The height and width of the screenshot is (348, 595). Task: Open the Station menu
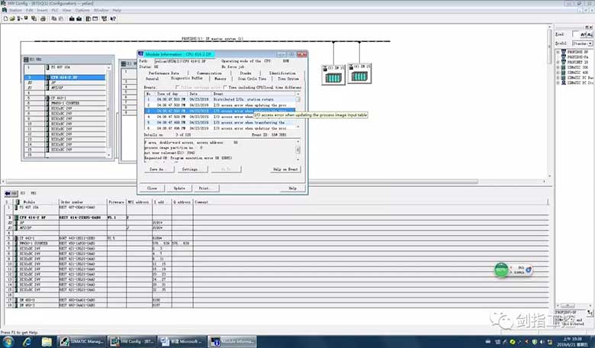[x=15, y=10]
